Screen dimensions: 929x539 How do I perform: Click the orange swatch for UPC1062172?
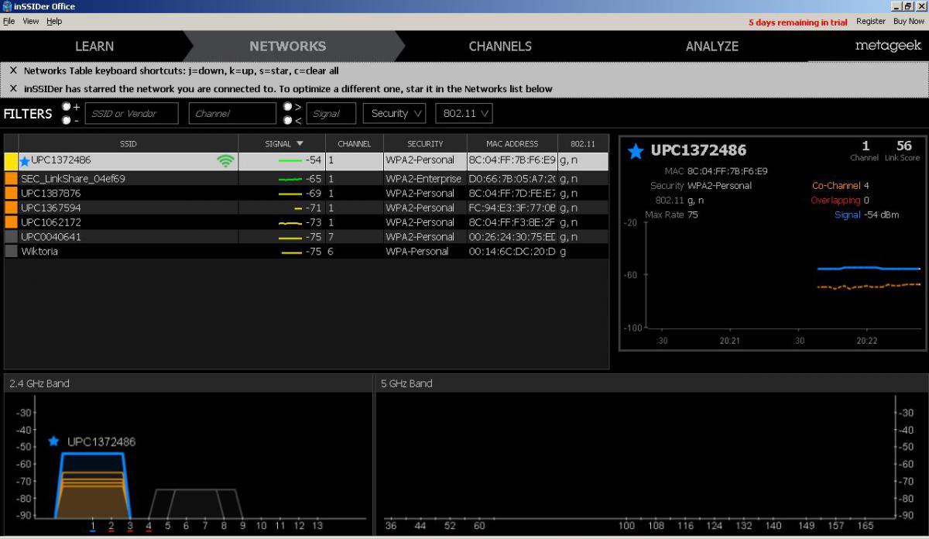11,222
